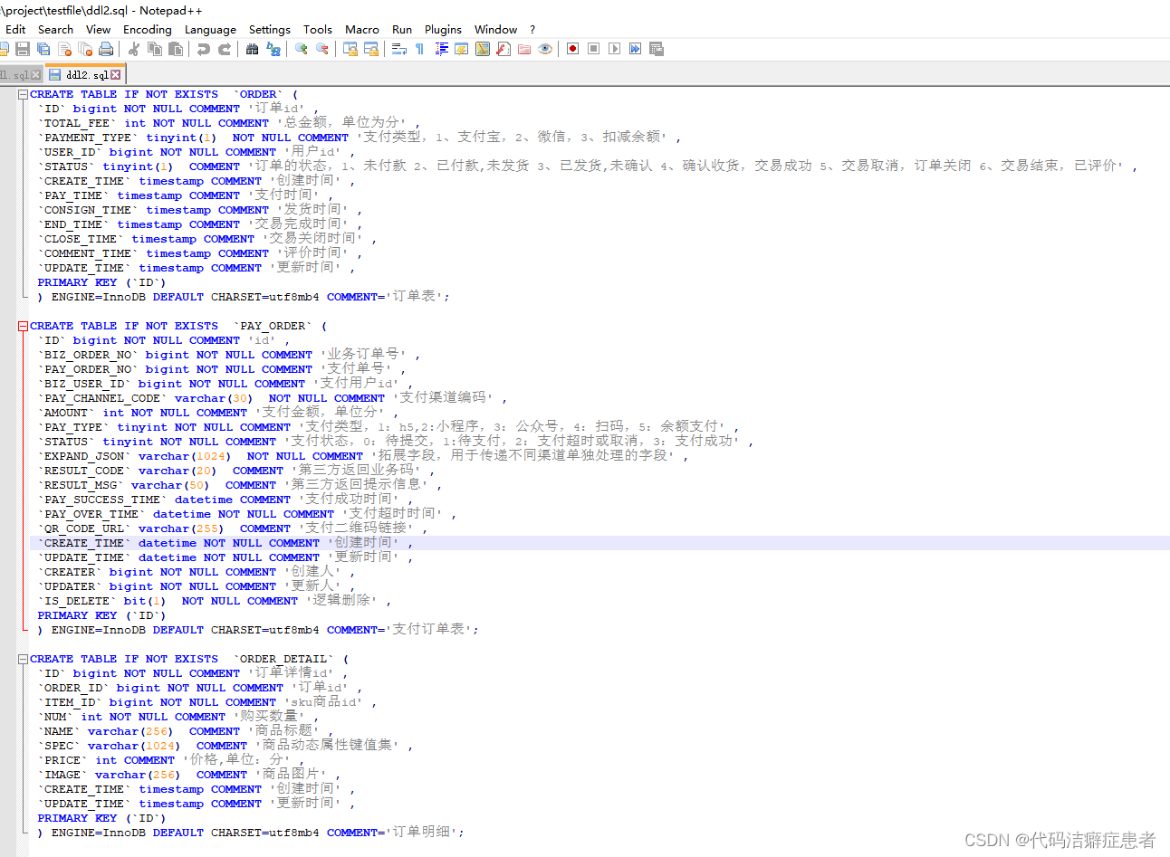This screenshot has height=857, width=1170.
Task: Click the Save toolbar icon
Action: pos(23,49)
